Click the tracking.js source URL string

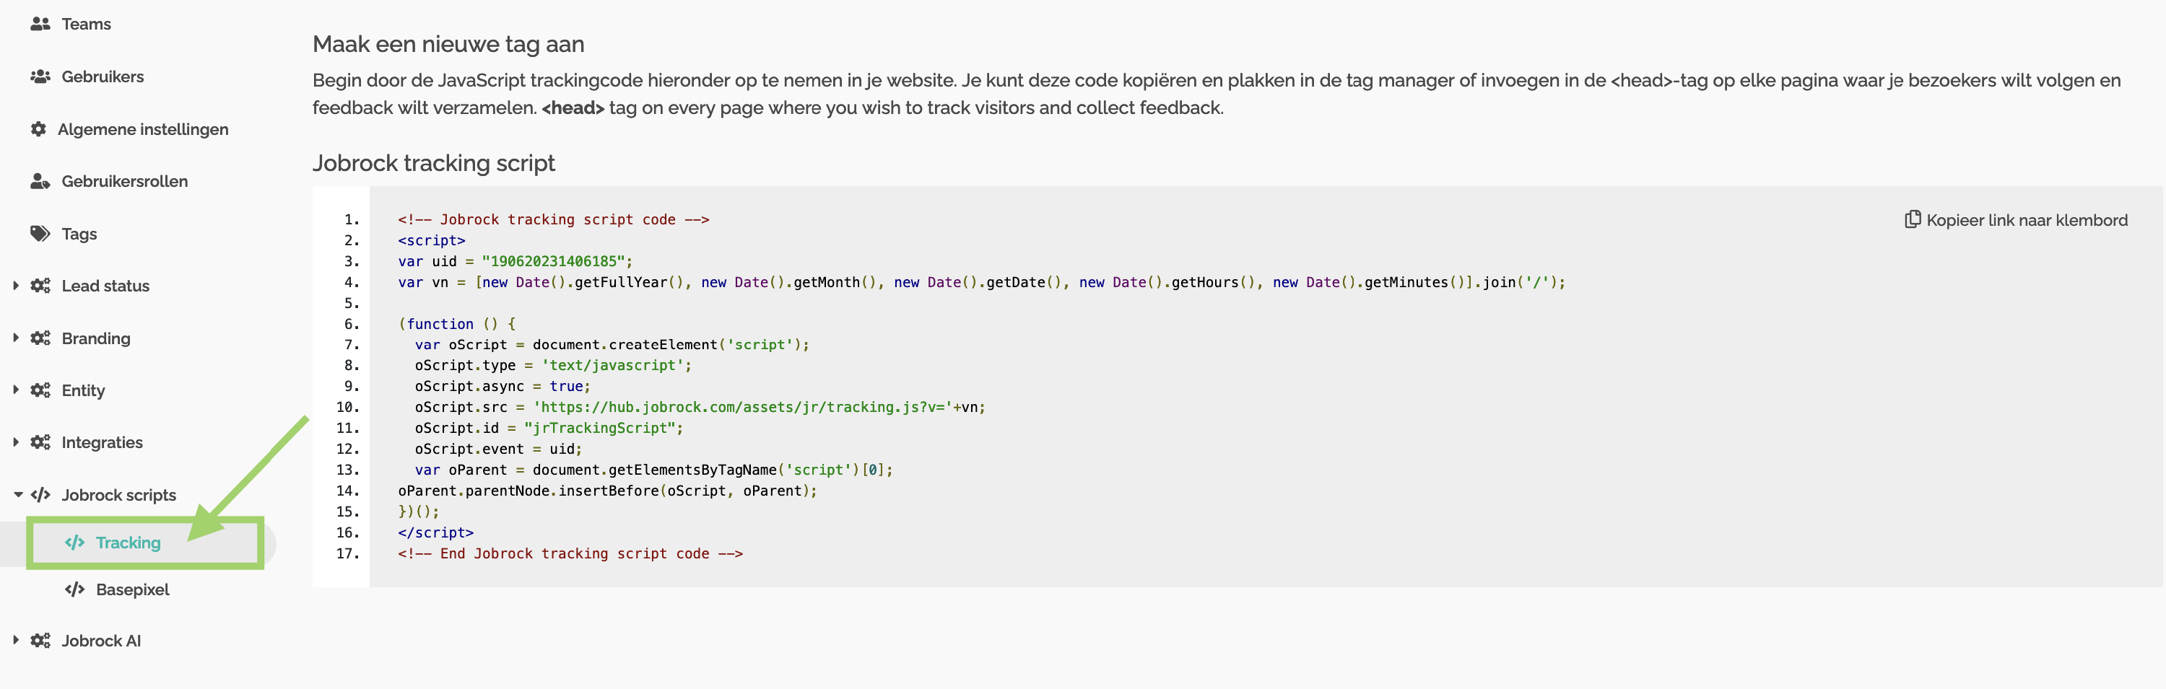click(x=742, y=407)
